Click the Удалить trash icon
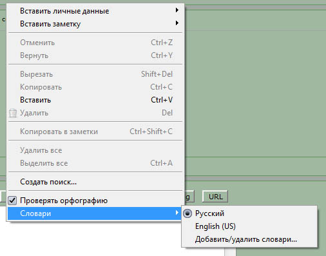The height and width of the screenshot is (256, 326). pyautogui.click(x=13, y=113)
